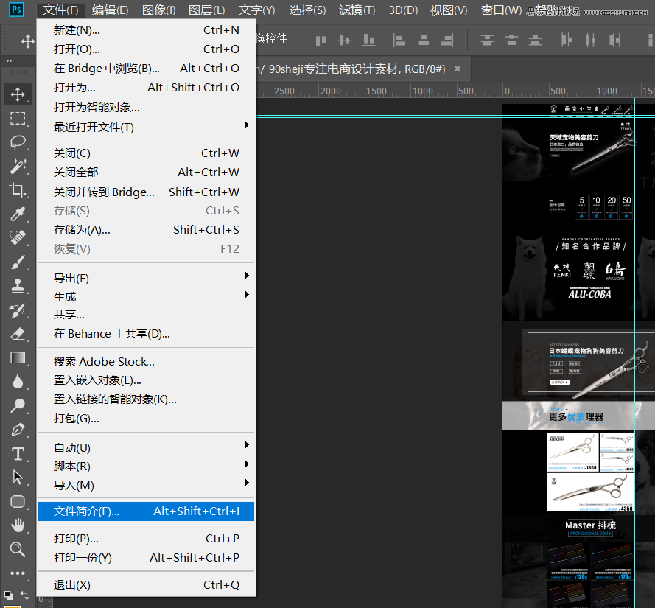Select the Hand tool
The width and height of the screenshot is (655, 608).
tap(18, 525)
